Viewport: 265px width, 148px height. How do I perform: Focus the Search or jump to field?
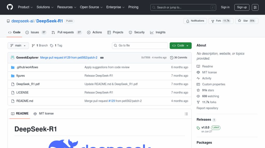[x=183, y=8]
